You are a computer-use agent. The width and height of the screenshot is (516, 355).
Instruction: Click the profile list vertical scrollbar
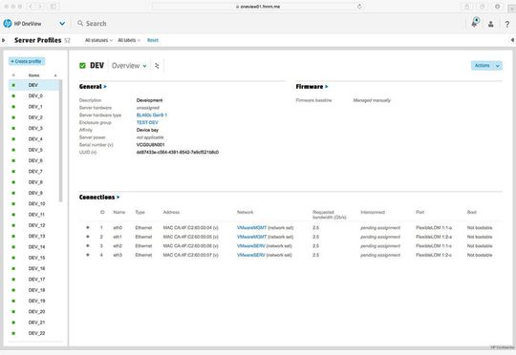pyautogui.click(x=60, y=141)
